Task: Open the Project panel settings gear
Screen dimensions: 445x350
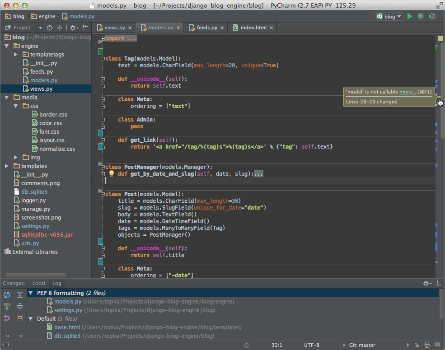Action: (72, 27)
